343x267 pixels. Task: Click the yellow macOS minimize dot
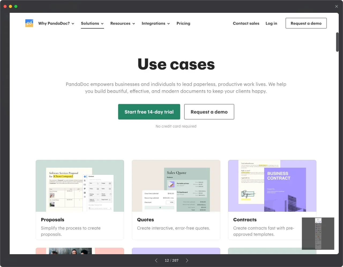(x=10, y=6)
